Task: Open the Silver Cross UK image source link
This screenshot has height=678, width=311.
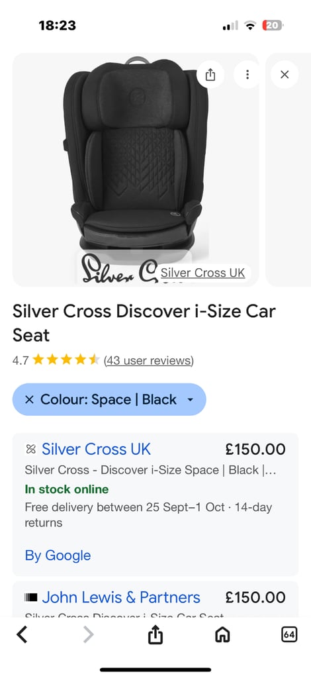Action: point(202,273)
